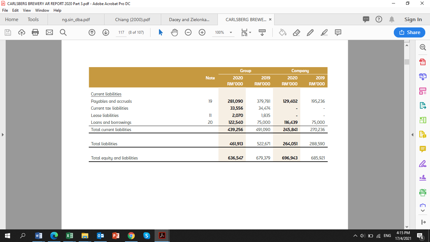Select the eraser tool
This screenshot has height=242, width=430.
pyautogui.click(x=297, y=32)
